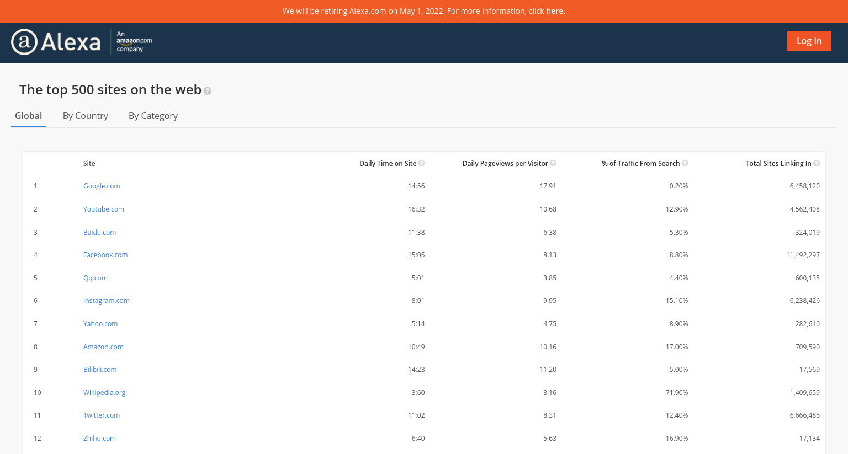Click Instagram's daily time value 8:01
The height and width of the screenshot is (454, 848).
418,301
